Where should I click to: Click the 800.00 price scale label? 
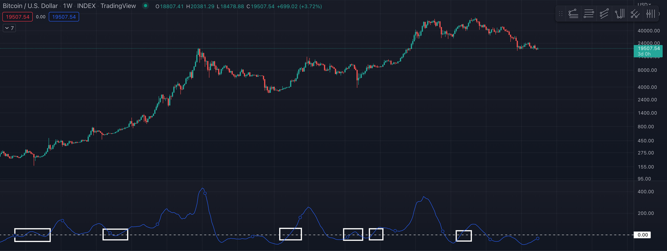(646, 127)
